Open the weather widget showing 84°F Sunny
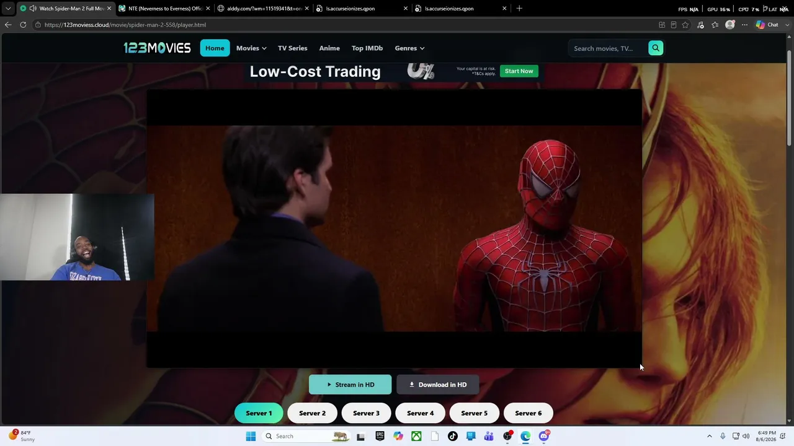 (21, 435)
